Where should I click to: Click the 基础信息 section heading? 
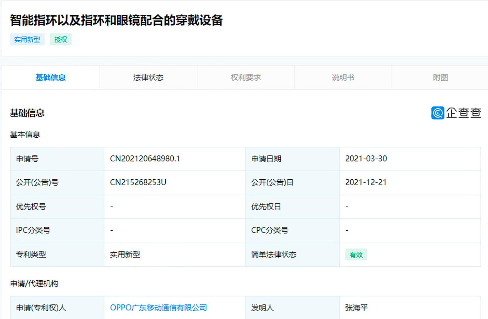pyautogui.click(x=27, y=113)
